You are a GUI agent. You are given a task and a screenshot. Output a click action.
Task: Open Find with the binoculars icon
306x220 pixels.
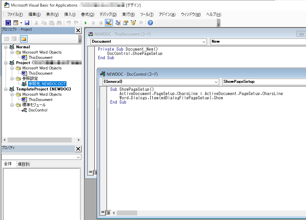point(59,23)
